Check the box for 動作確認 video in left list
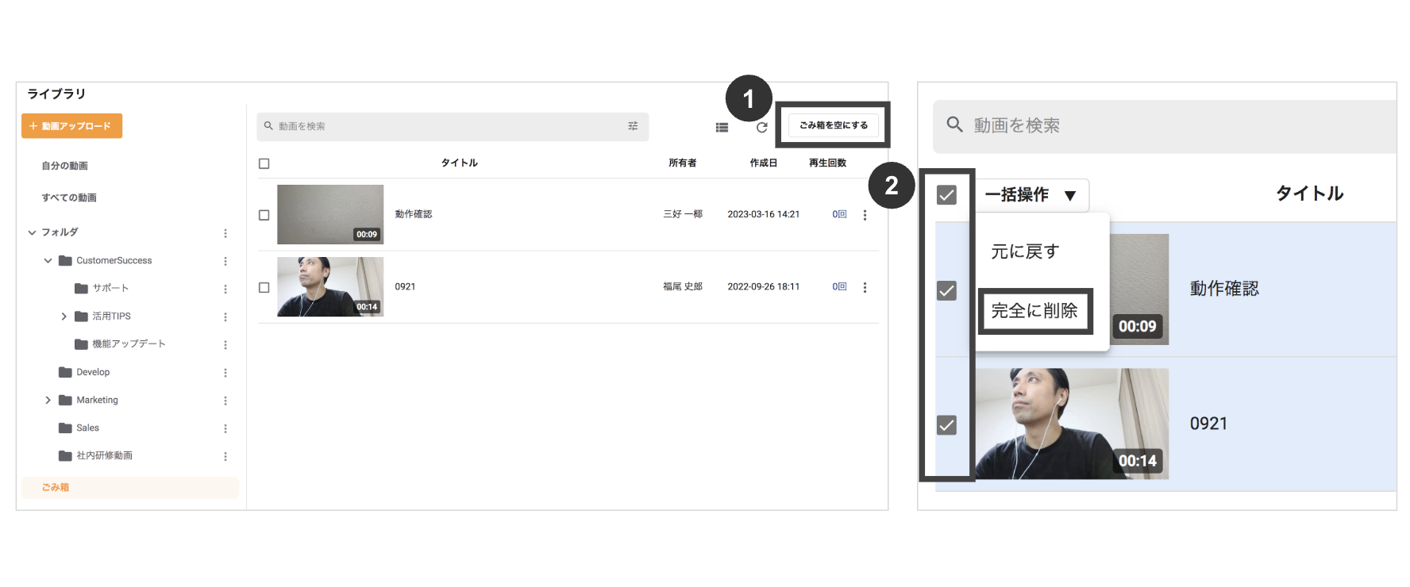Image resolution: width=1410 pixels, height=587 pixels. pos(264,215)
